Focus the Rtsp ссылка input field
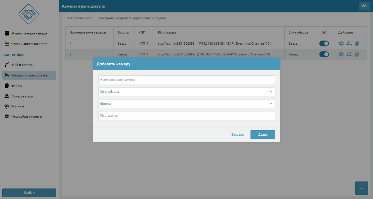 (187, 116)
